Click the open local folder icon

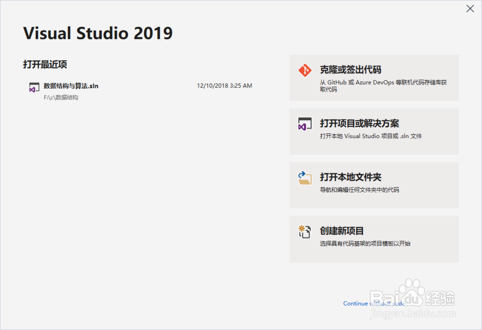tap(305, 178)
